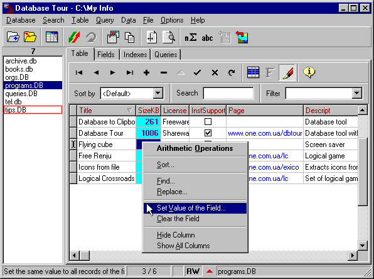Select Show All Columns in context menu
The width and height of the screenshot is (374, 279).
click(195, 246)
